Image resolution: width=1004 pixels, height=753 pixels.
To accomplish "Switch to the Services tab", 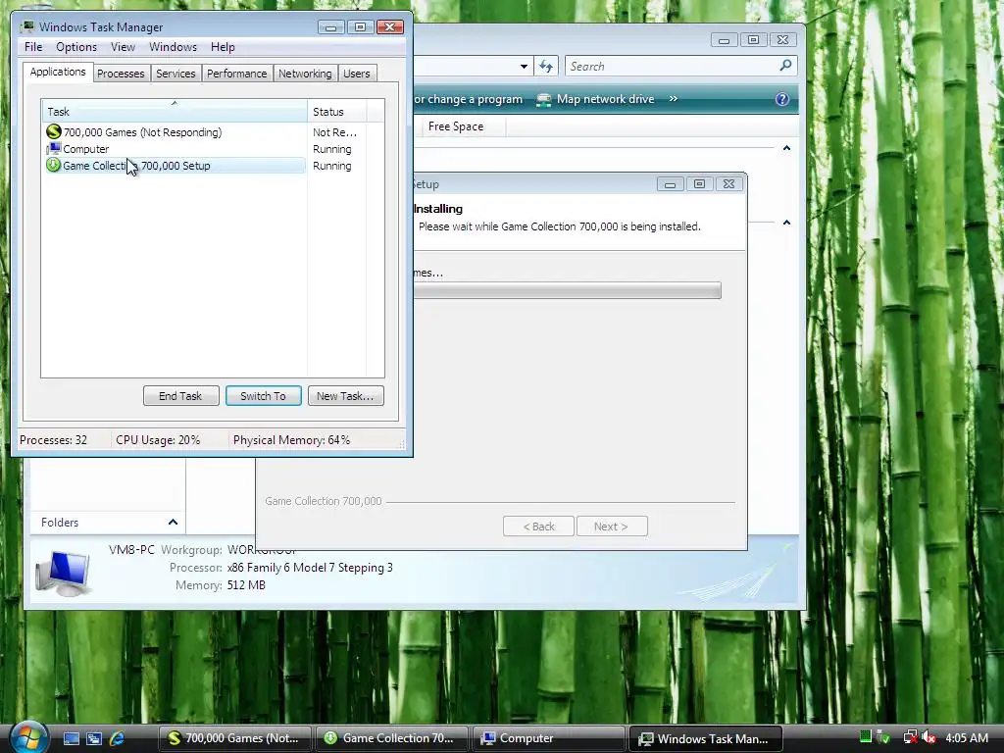I will click(x=176, y=74).
